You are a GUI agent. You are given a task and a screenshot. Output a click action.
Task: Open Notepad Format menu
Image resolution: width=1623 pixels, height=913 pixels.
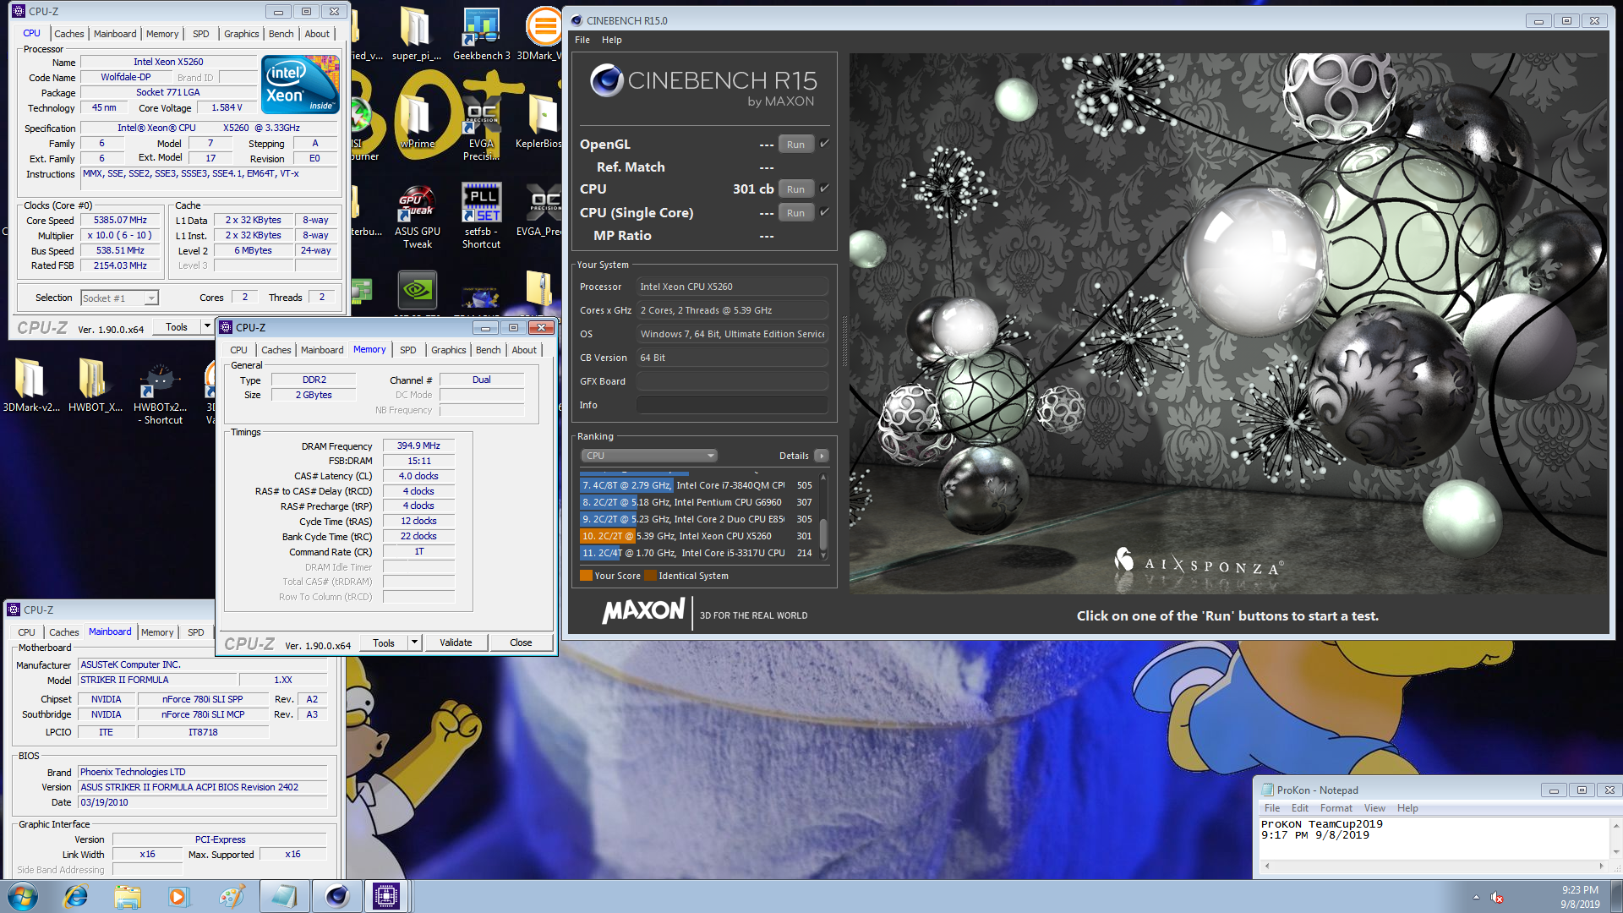pyautogui.click(x=1336, y=808)
